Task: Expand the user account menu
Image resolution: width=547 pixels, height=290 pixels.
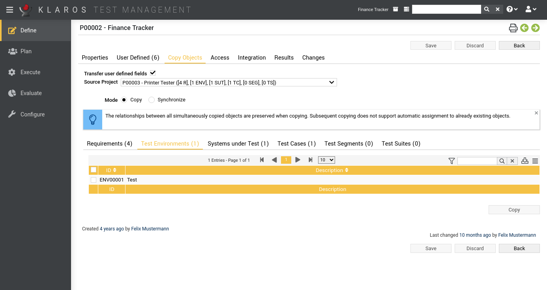Action: (x=531, y=9)
